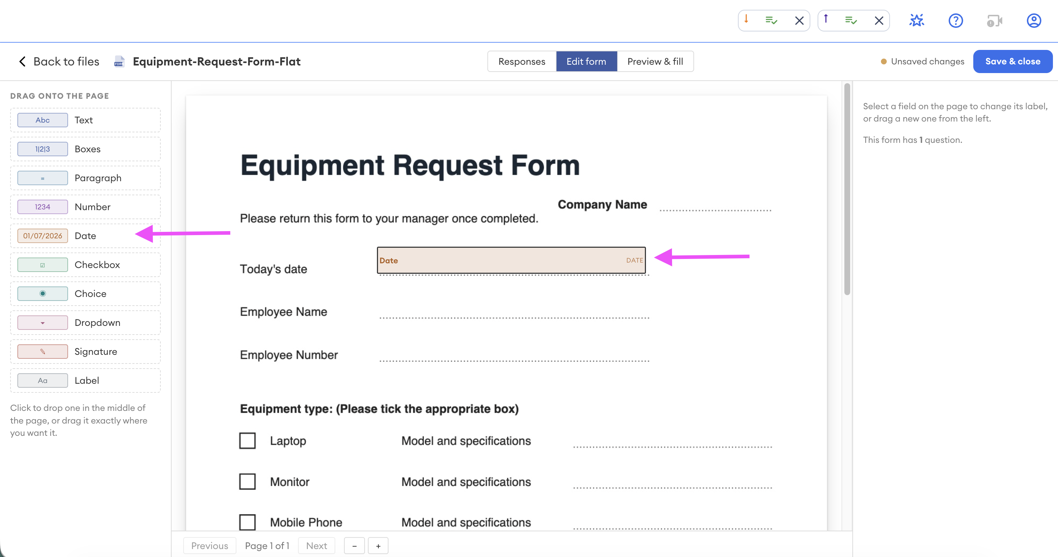Add a Dropdown field from the sidebar
The image size is (1058, 557).
(85, 323)
